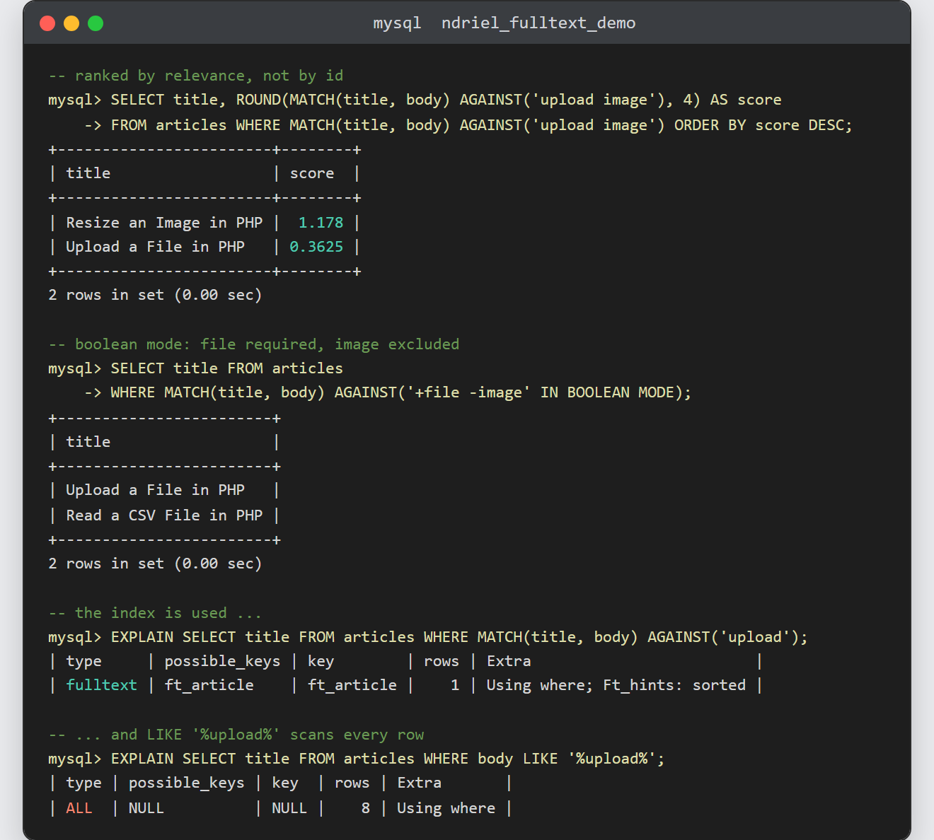Click 'Using where; Ft_hints: sorted' extra value

click(x=616, y=685)
